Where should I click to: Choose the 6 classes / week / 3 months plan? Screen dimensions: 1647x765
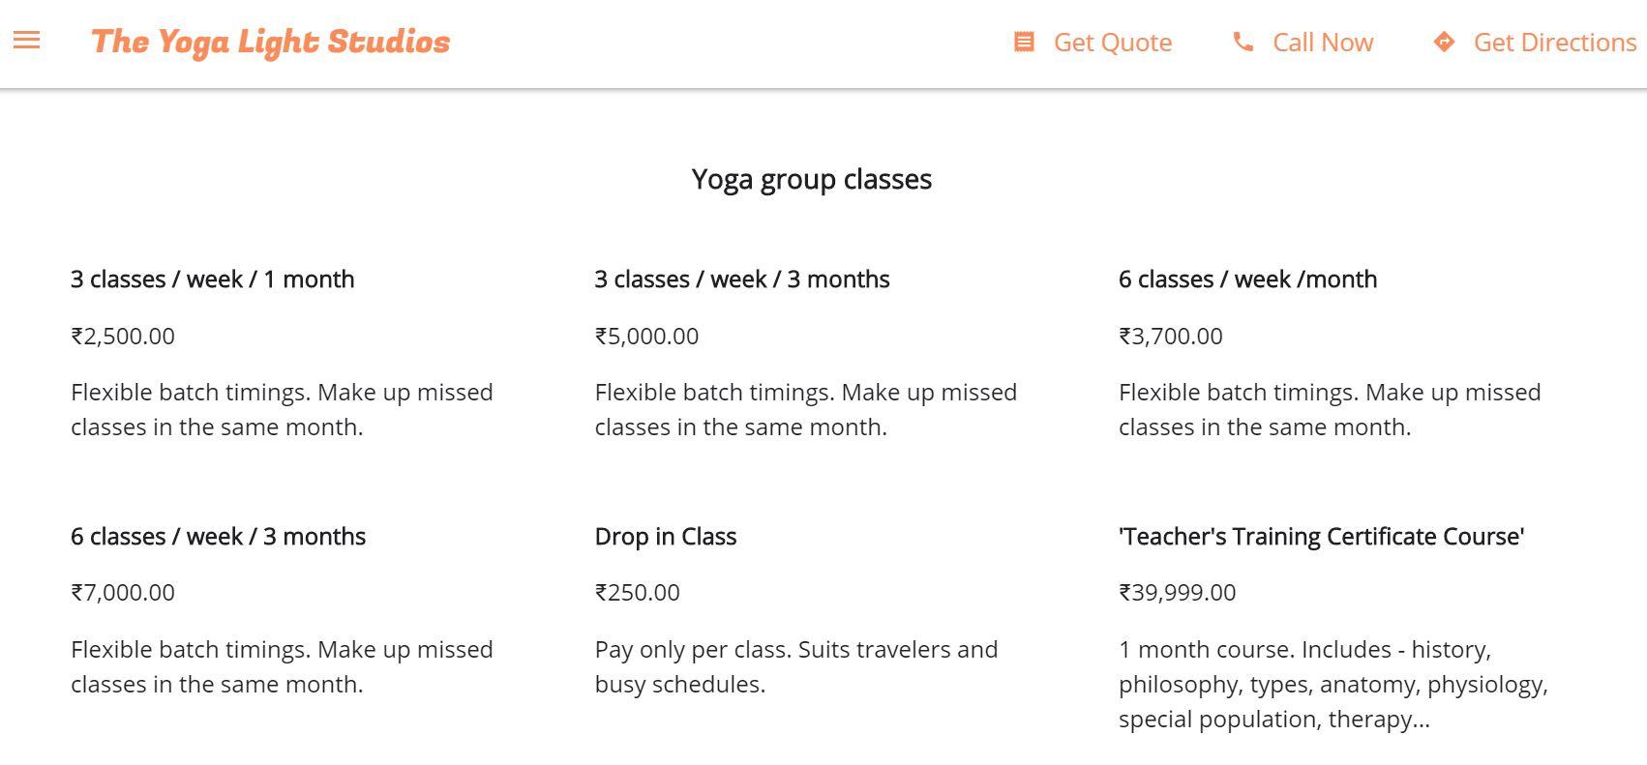[x=218, y=537]
